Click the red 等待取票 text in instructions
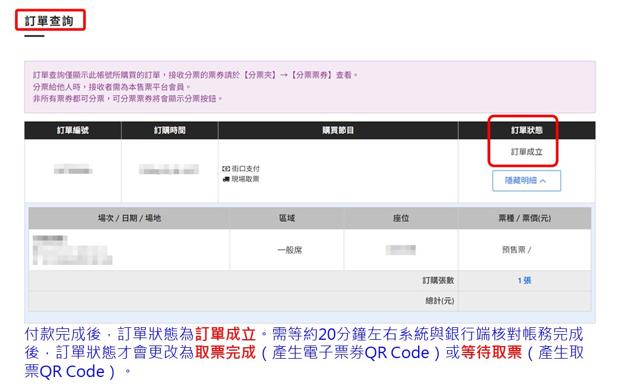 491,352
